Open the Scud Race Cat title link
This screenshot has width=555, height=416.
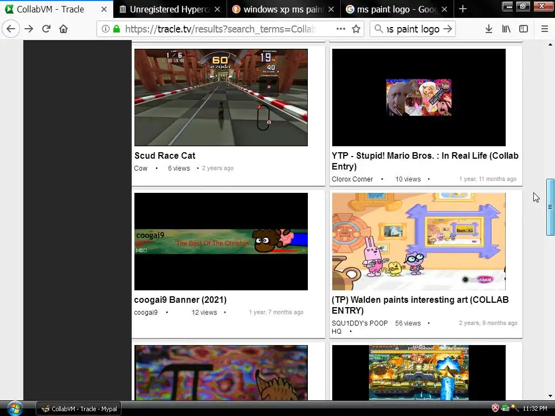[x=165, y=155]
